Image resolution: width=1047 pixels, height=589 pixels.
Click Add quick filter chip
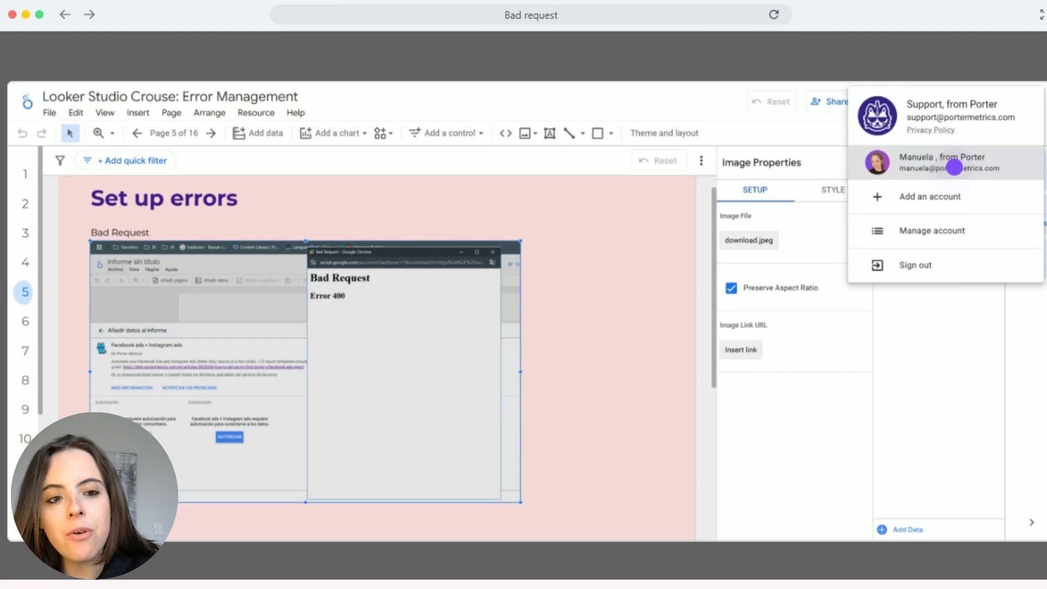click(x=126, y=160)
